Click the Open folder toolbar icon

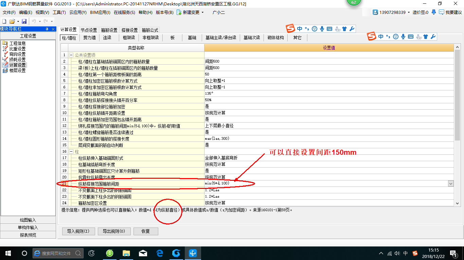12,21
